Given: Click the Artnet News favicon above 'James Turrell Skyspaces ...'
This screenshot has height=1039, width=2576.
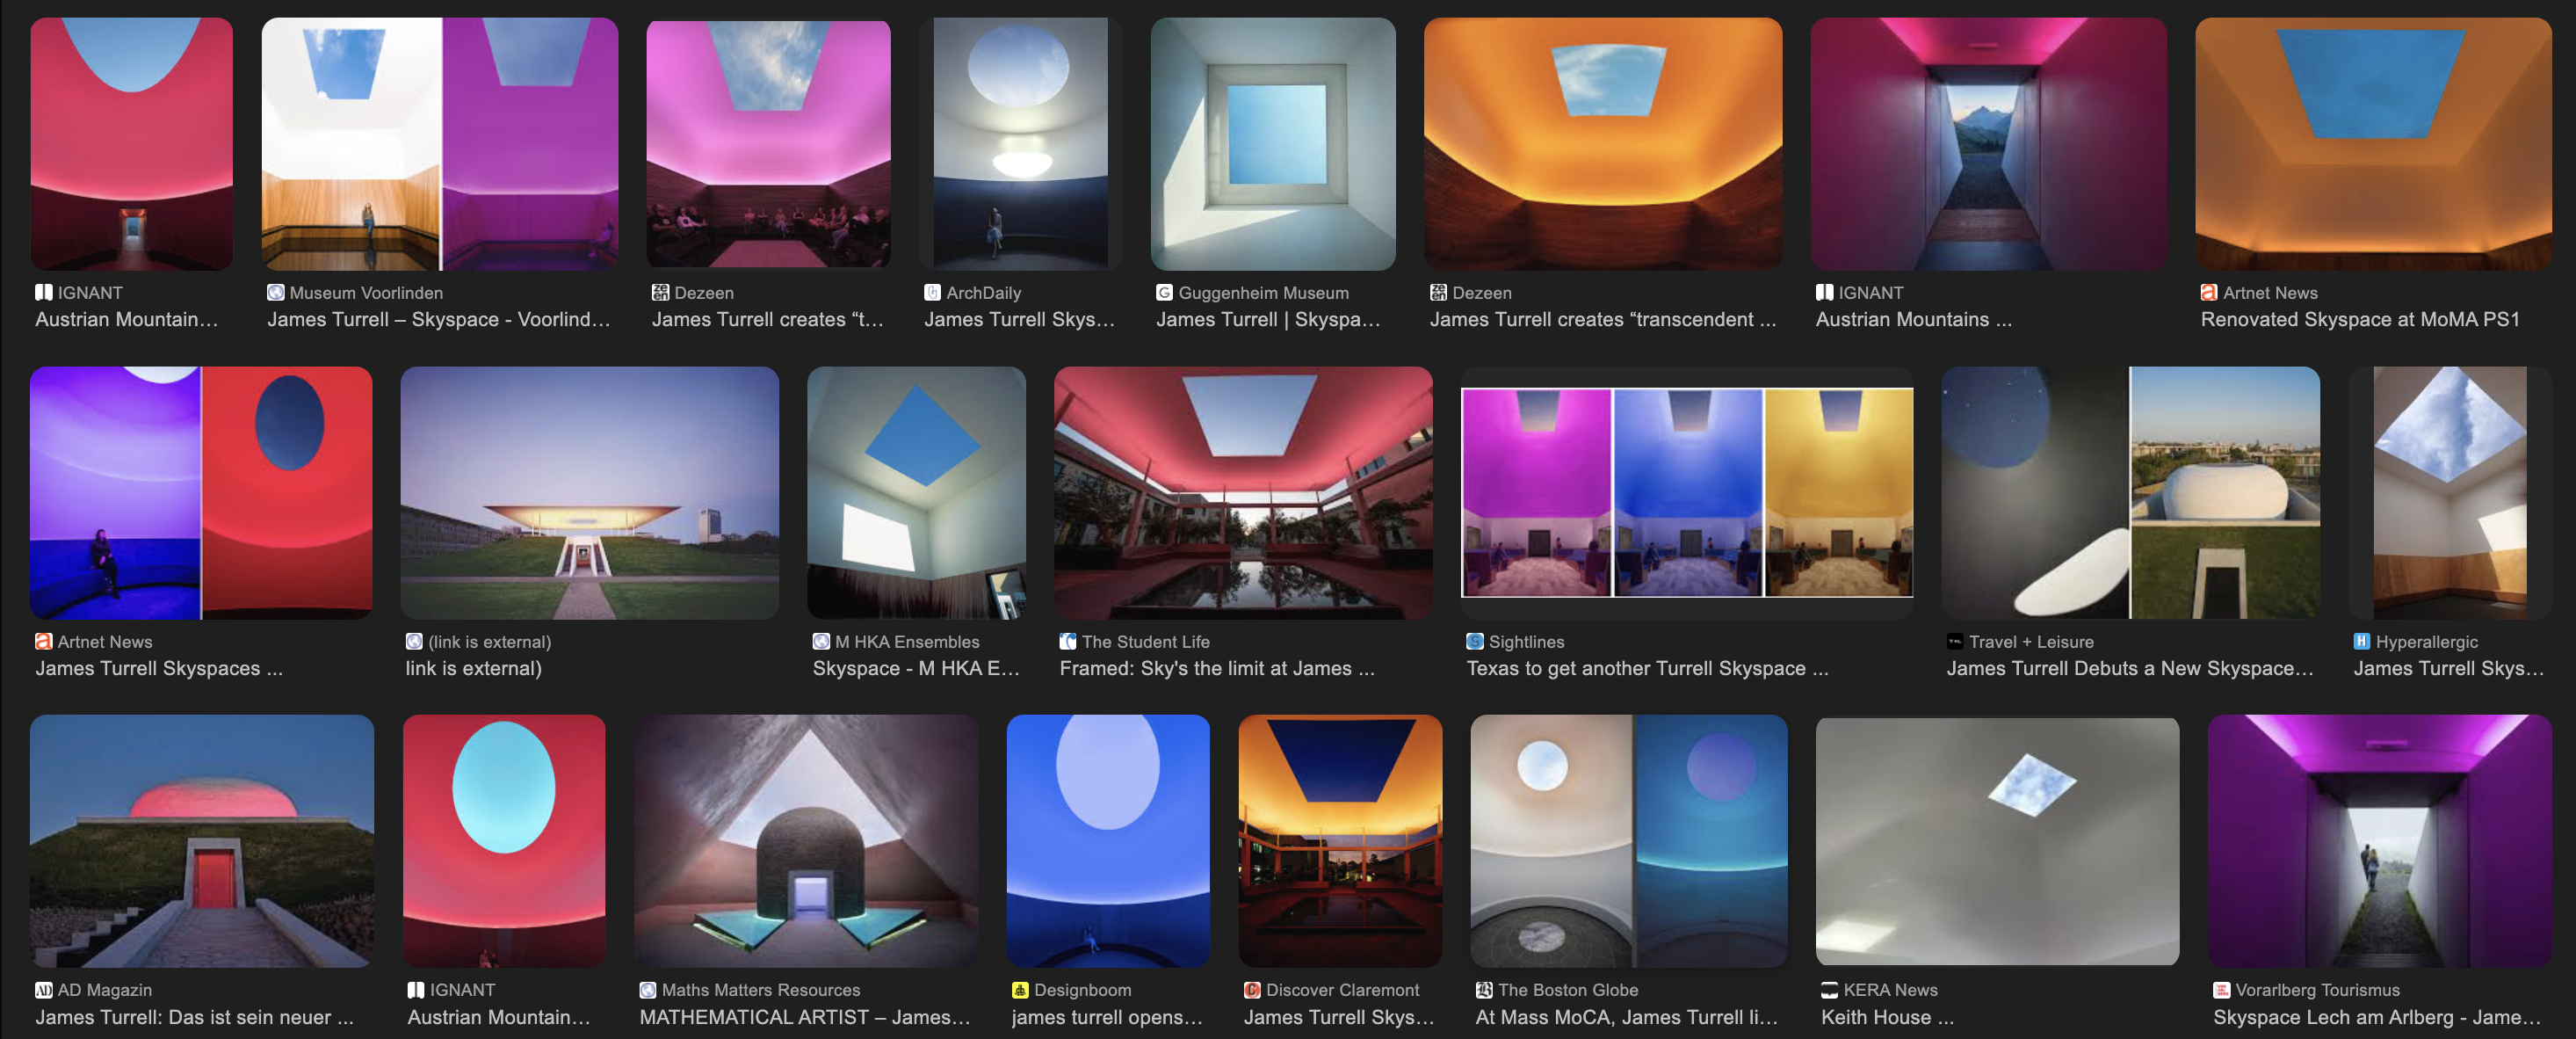Looking at the screenshot, I should point(43,642).
